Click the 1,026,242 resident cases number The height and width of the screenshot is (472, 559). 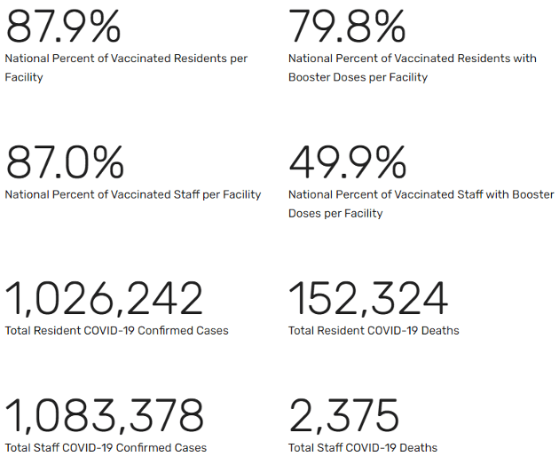tap(105, 299)
